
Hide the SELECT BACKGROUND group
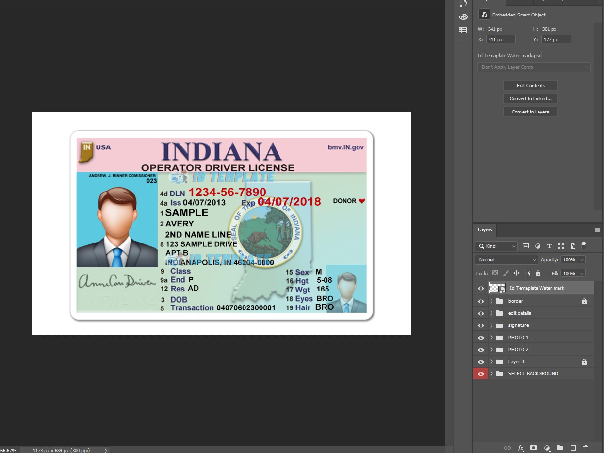click(481, 374)
